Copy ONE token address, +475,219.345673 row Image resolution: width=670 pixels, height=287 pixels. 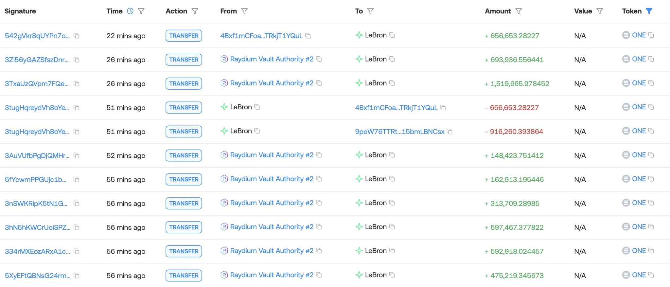tap(651, 275)
